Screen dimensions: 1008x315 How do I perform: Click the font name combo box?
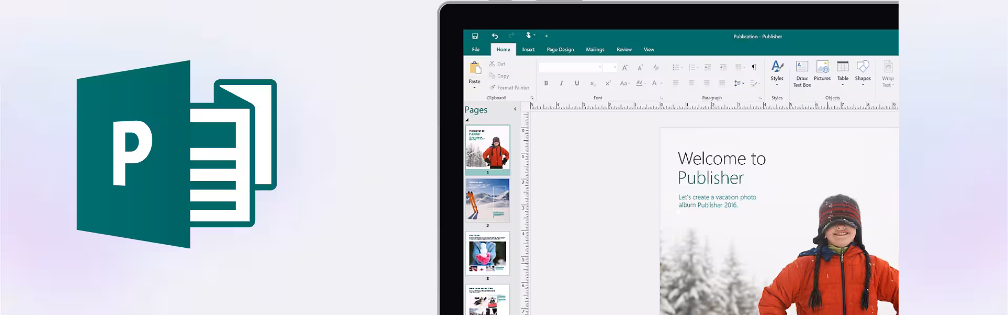pos(570,67)
